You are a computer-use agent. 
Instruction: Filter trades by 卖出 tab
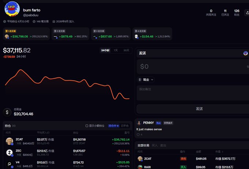tap(163, 146)
